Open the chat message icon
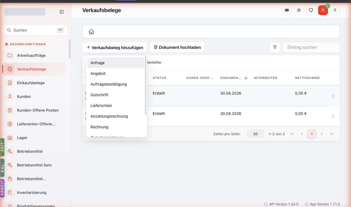 tap(311, 10)
